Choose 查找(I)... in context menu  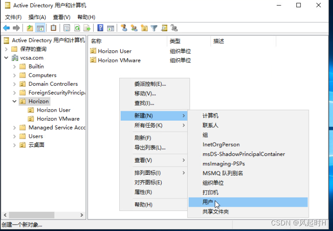tap(155, 103)
